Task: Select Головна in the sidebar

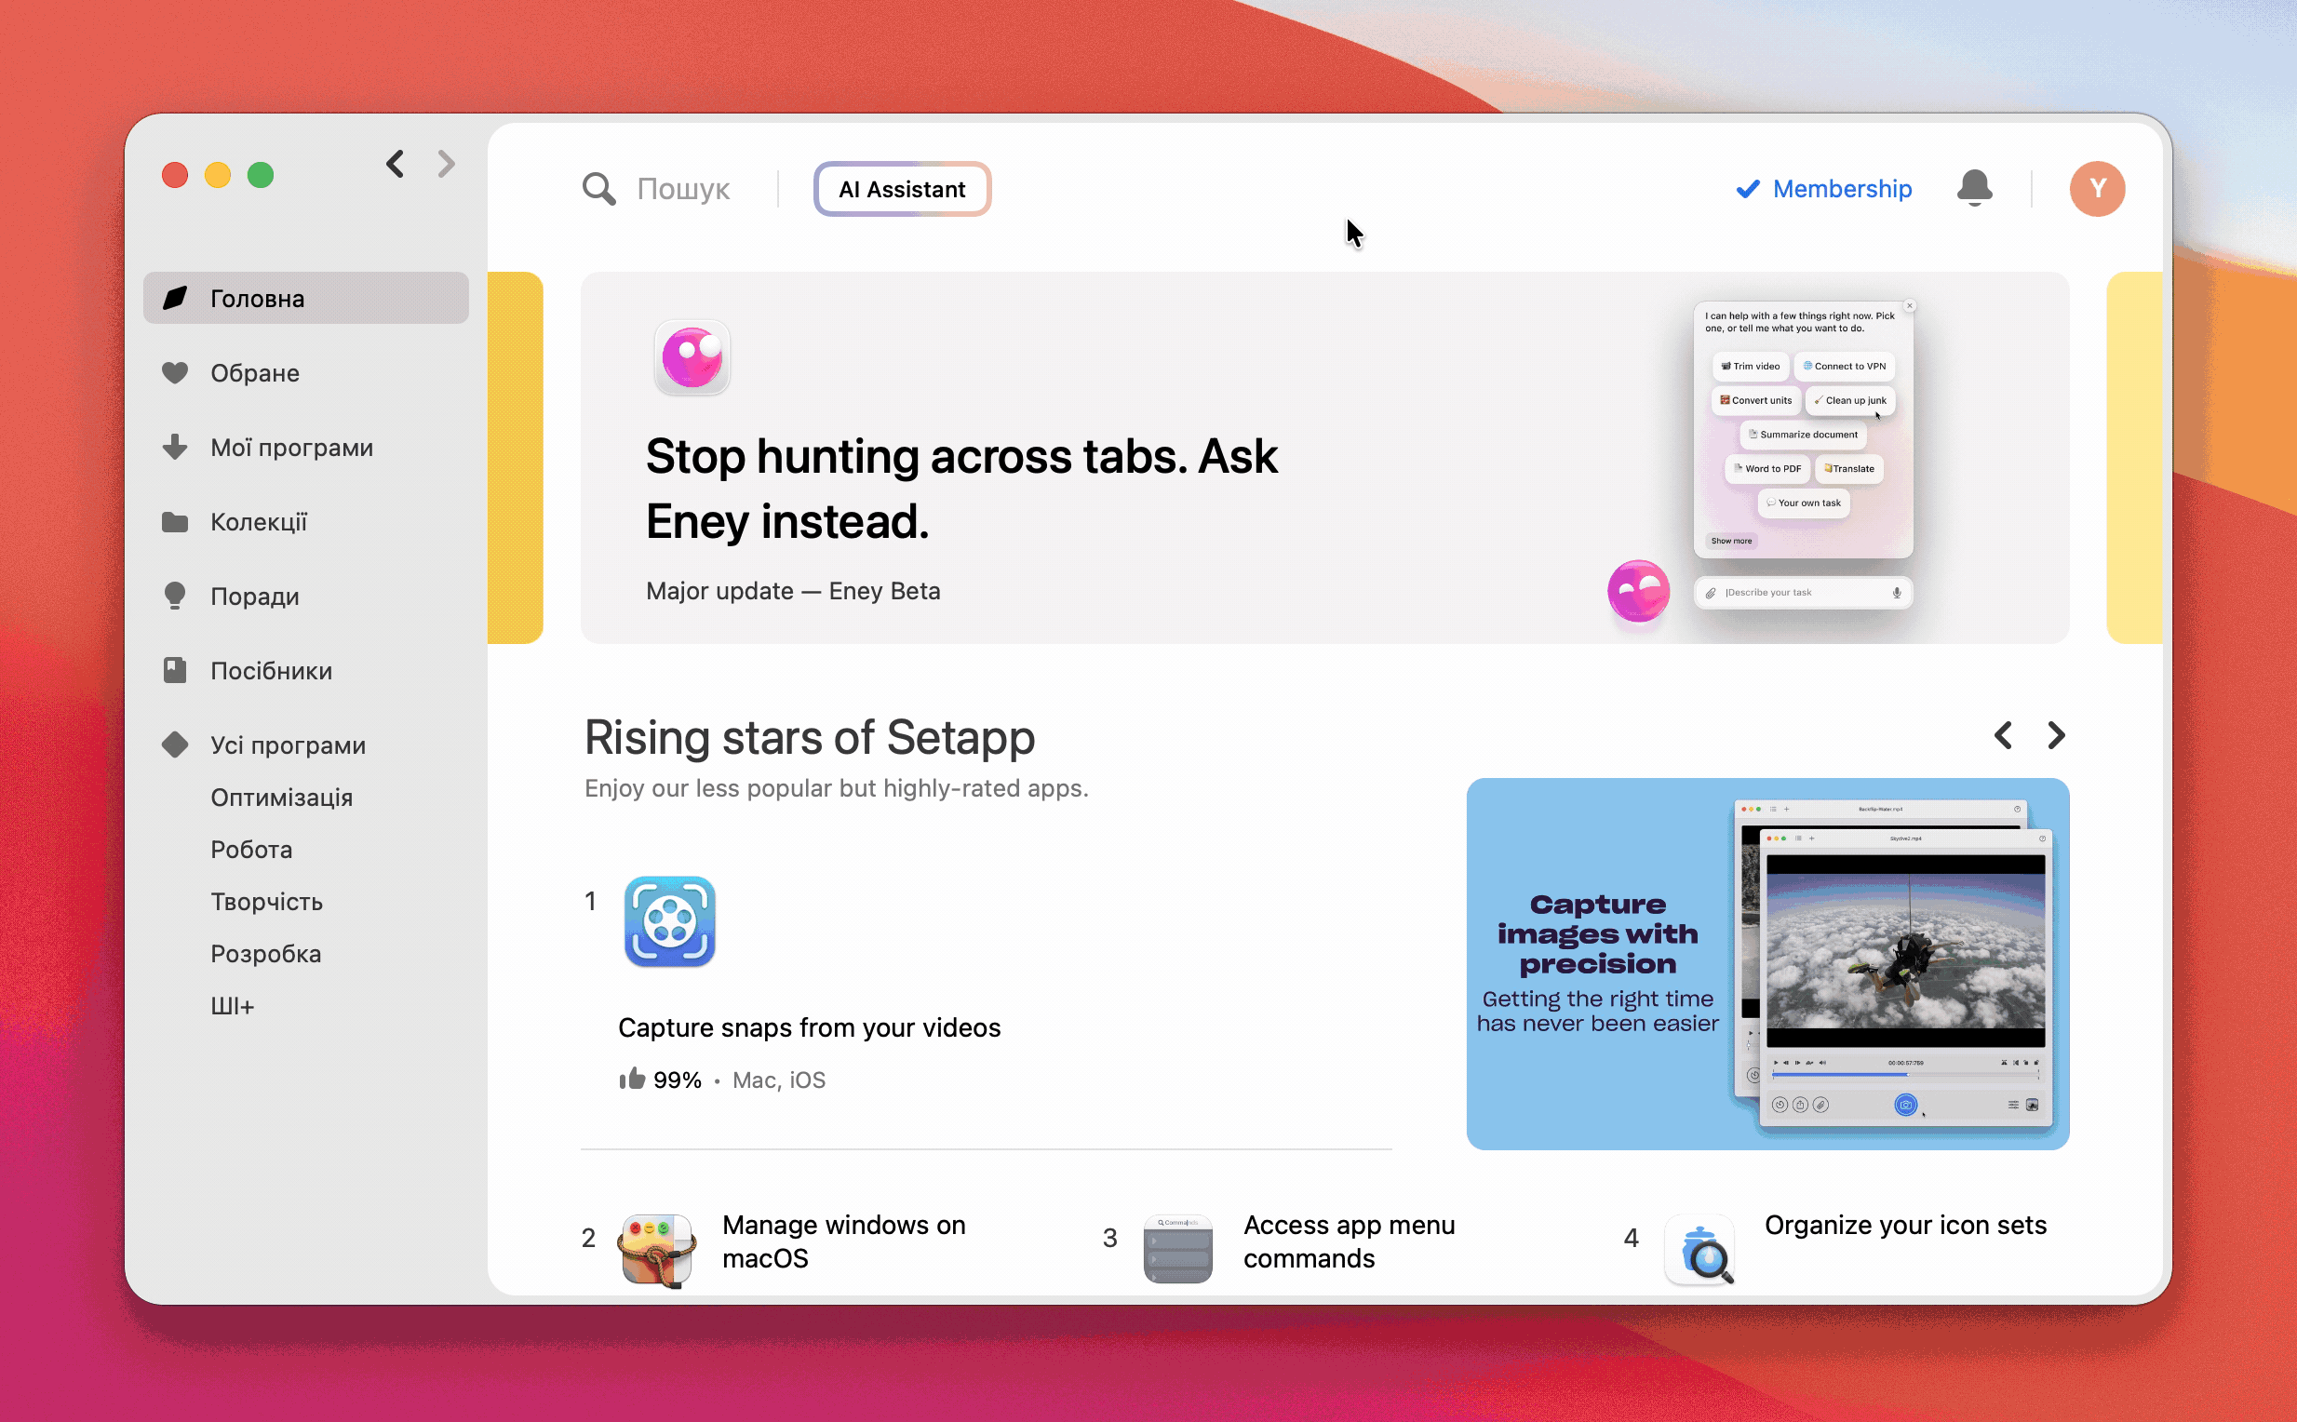Action: 305,298
